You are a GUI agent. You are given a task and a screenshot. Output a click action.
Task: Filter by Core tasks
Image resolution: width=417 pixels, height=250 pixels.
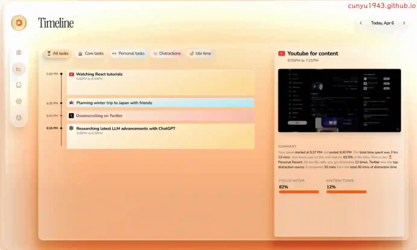(x=91, y=54)
